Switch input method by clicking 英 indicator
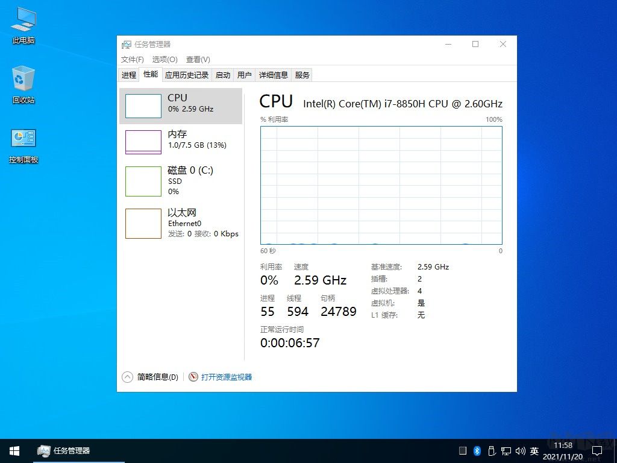617x463 pixels. [534, 450]
